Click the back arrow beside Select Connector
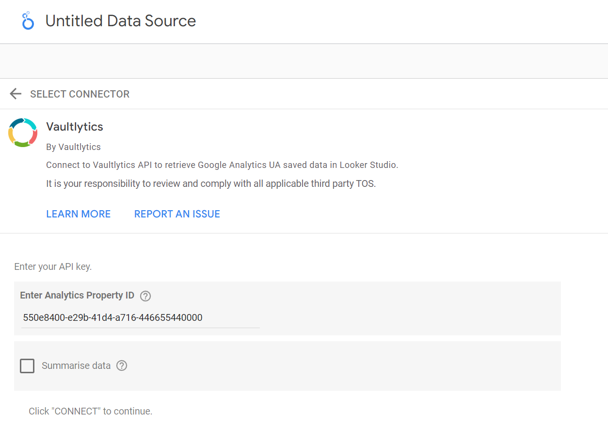 tap(16, 94)
